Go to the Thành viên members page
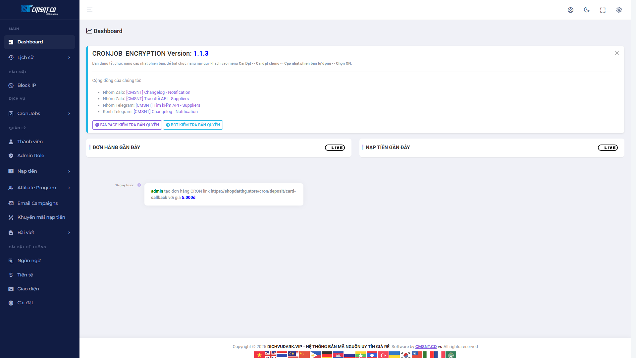 [x=30, y=142]
